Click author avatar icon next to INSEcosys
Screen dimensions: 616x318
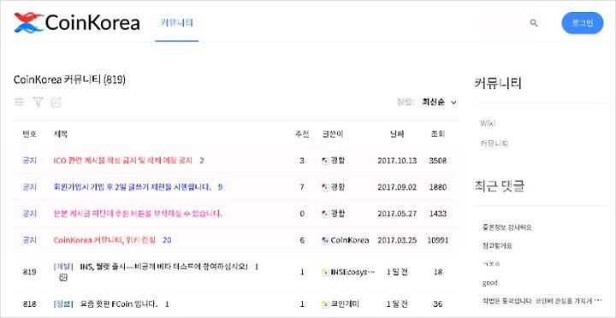(325, 272)
